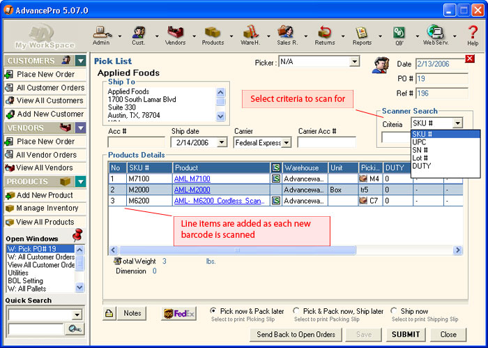Open the AML M7100 product link
Screen dimensions: 488x348
coord(192,179)
